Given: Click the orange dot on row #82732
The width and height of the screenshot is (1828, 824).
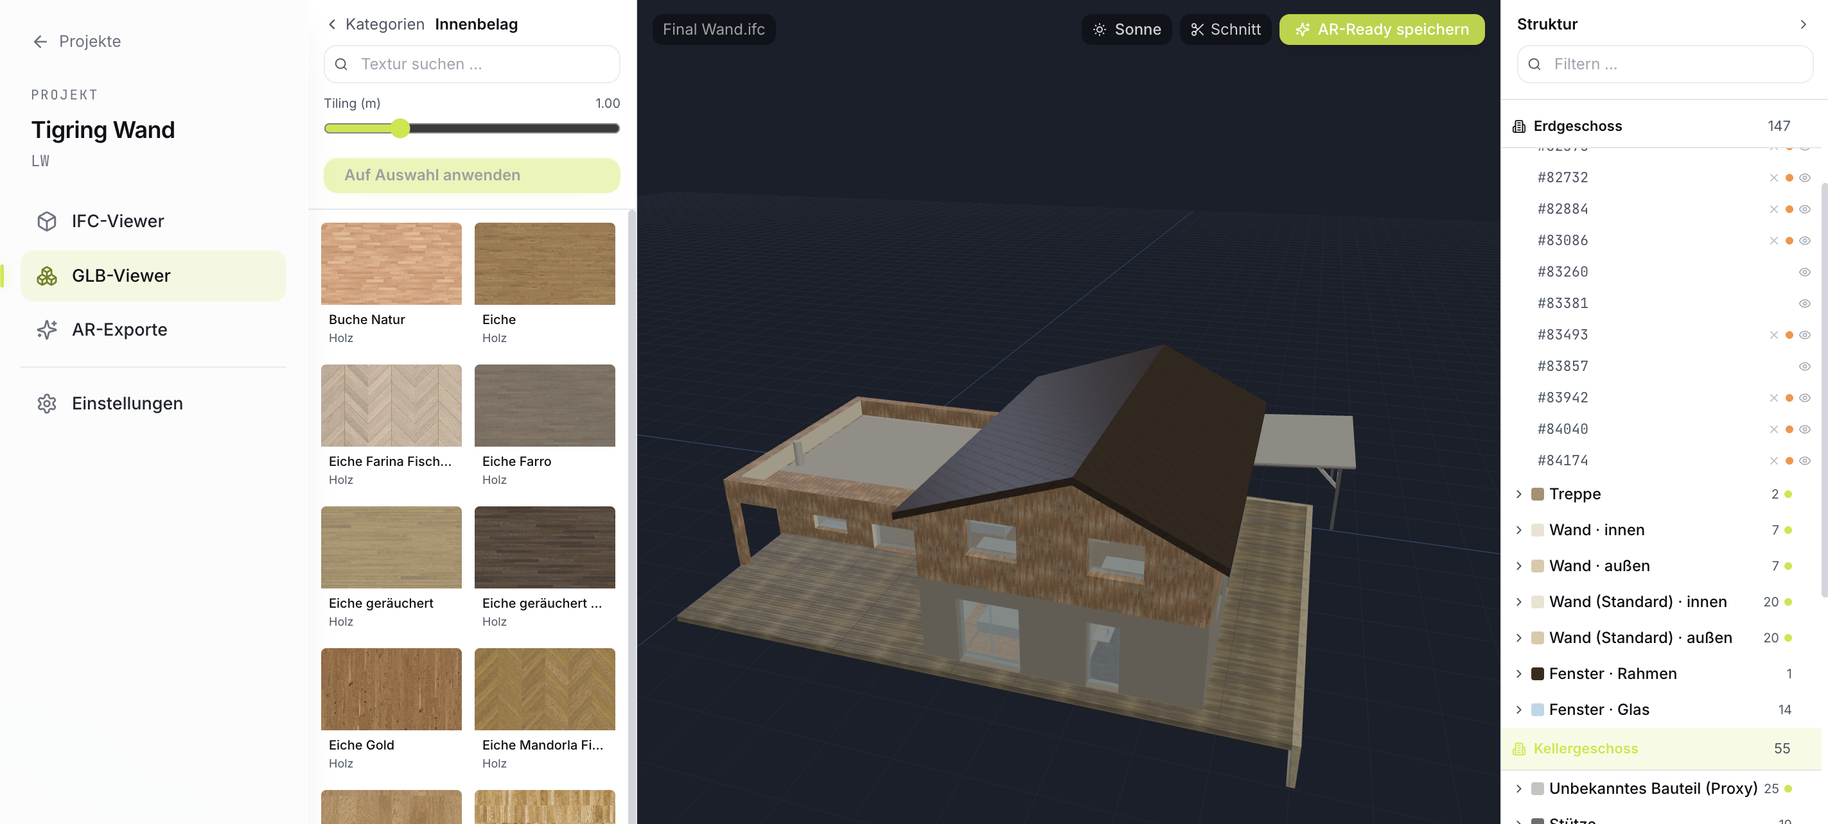Looking at the screenshot, I should (1789, 178).
